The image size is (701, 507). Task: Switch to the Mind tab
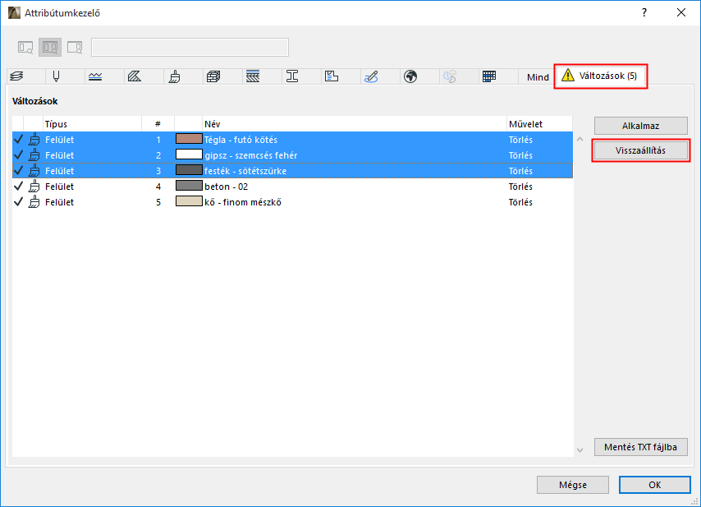coord(538,77)
